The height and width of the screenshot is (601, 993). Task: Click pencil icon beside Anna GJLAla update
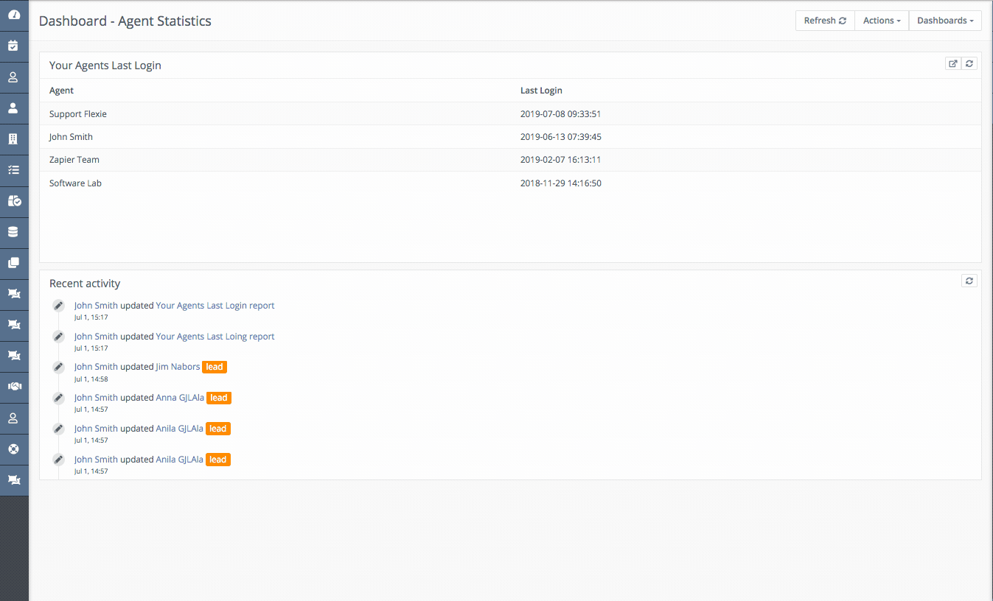58,398
